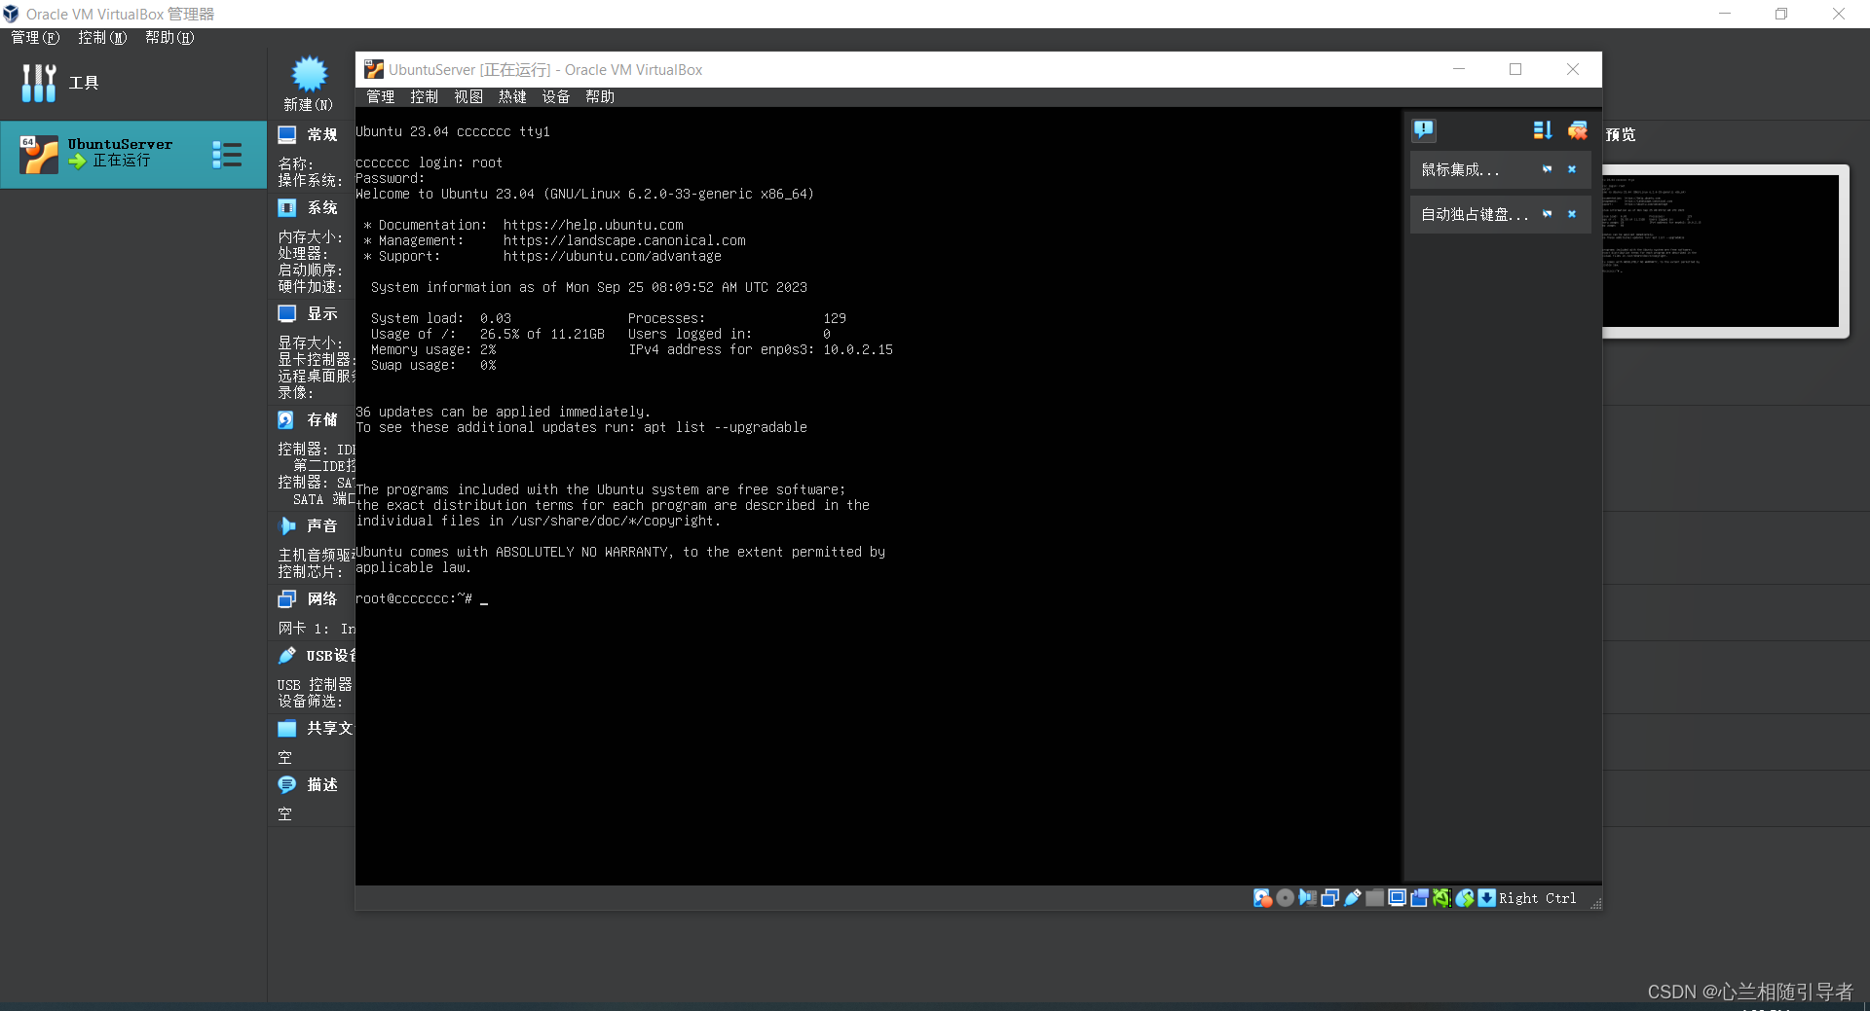
Task: Suppress the 鼠标集成 notification permanently
Action: [1547, 169]
